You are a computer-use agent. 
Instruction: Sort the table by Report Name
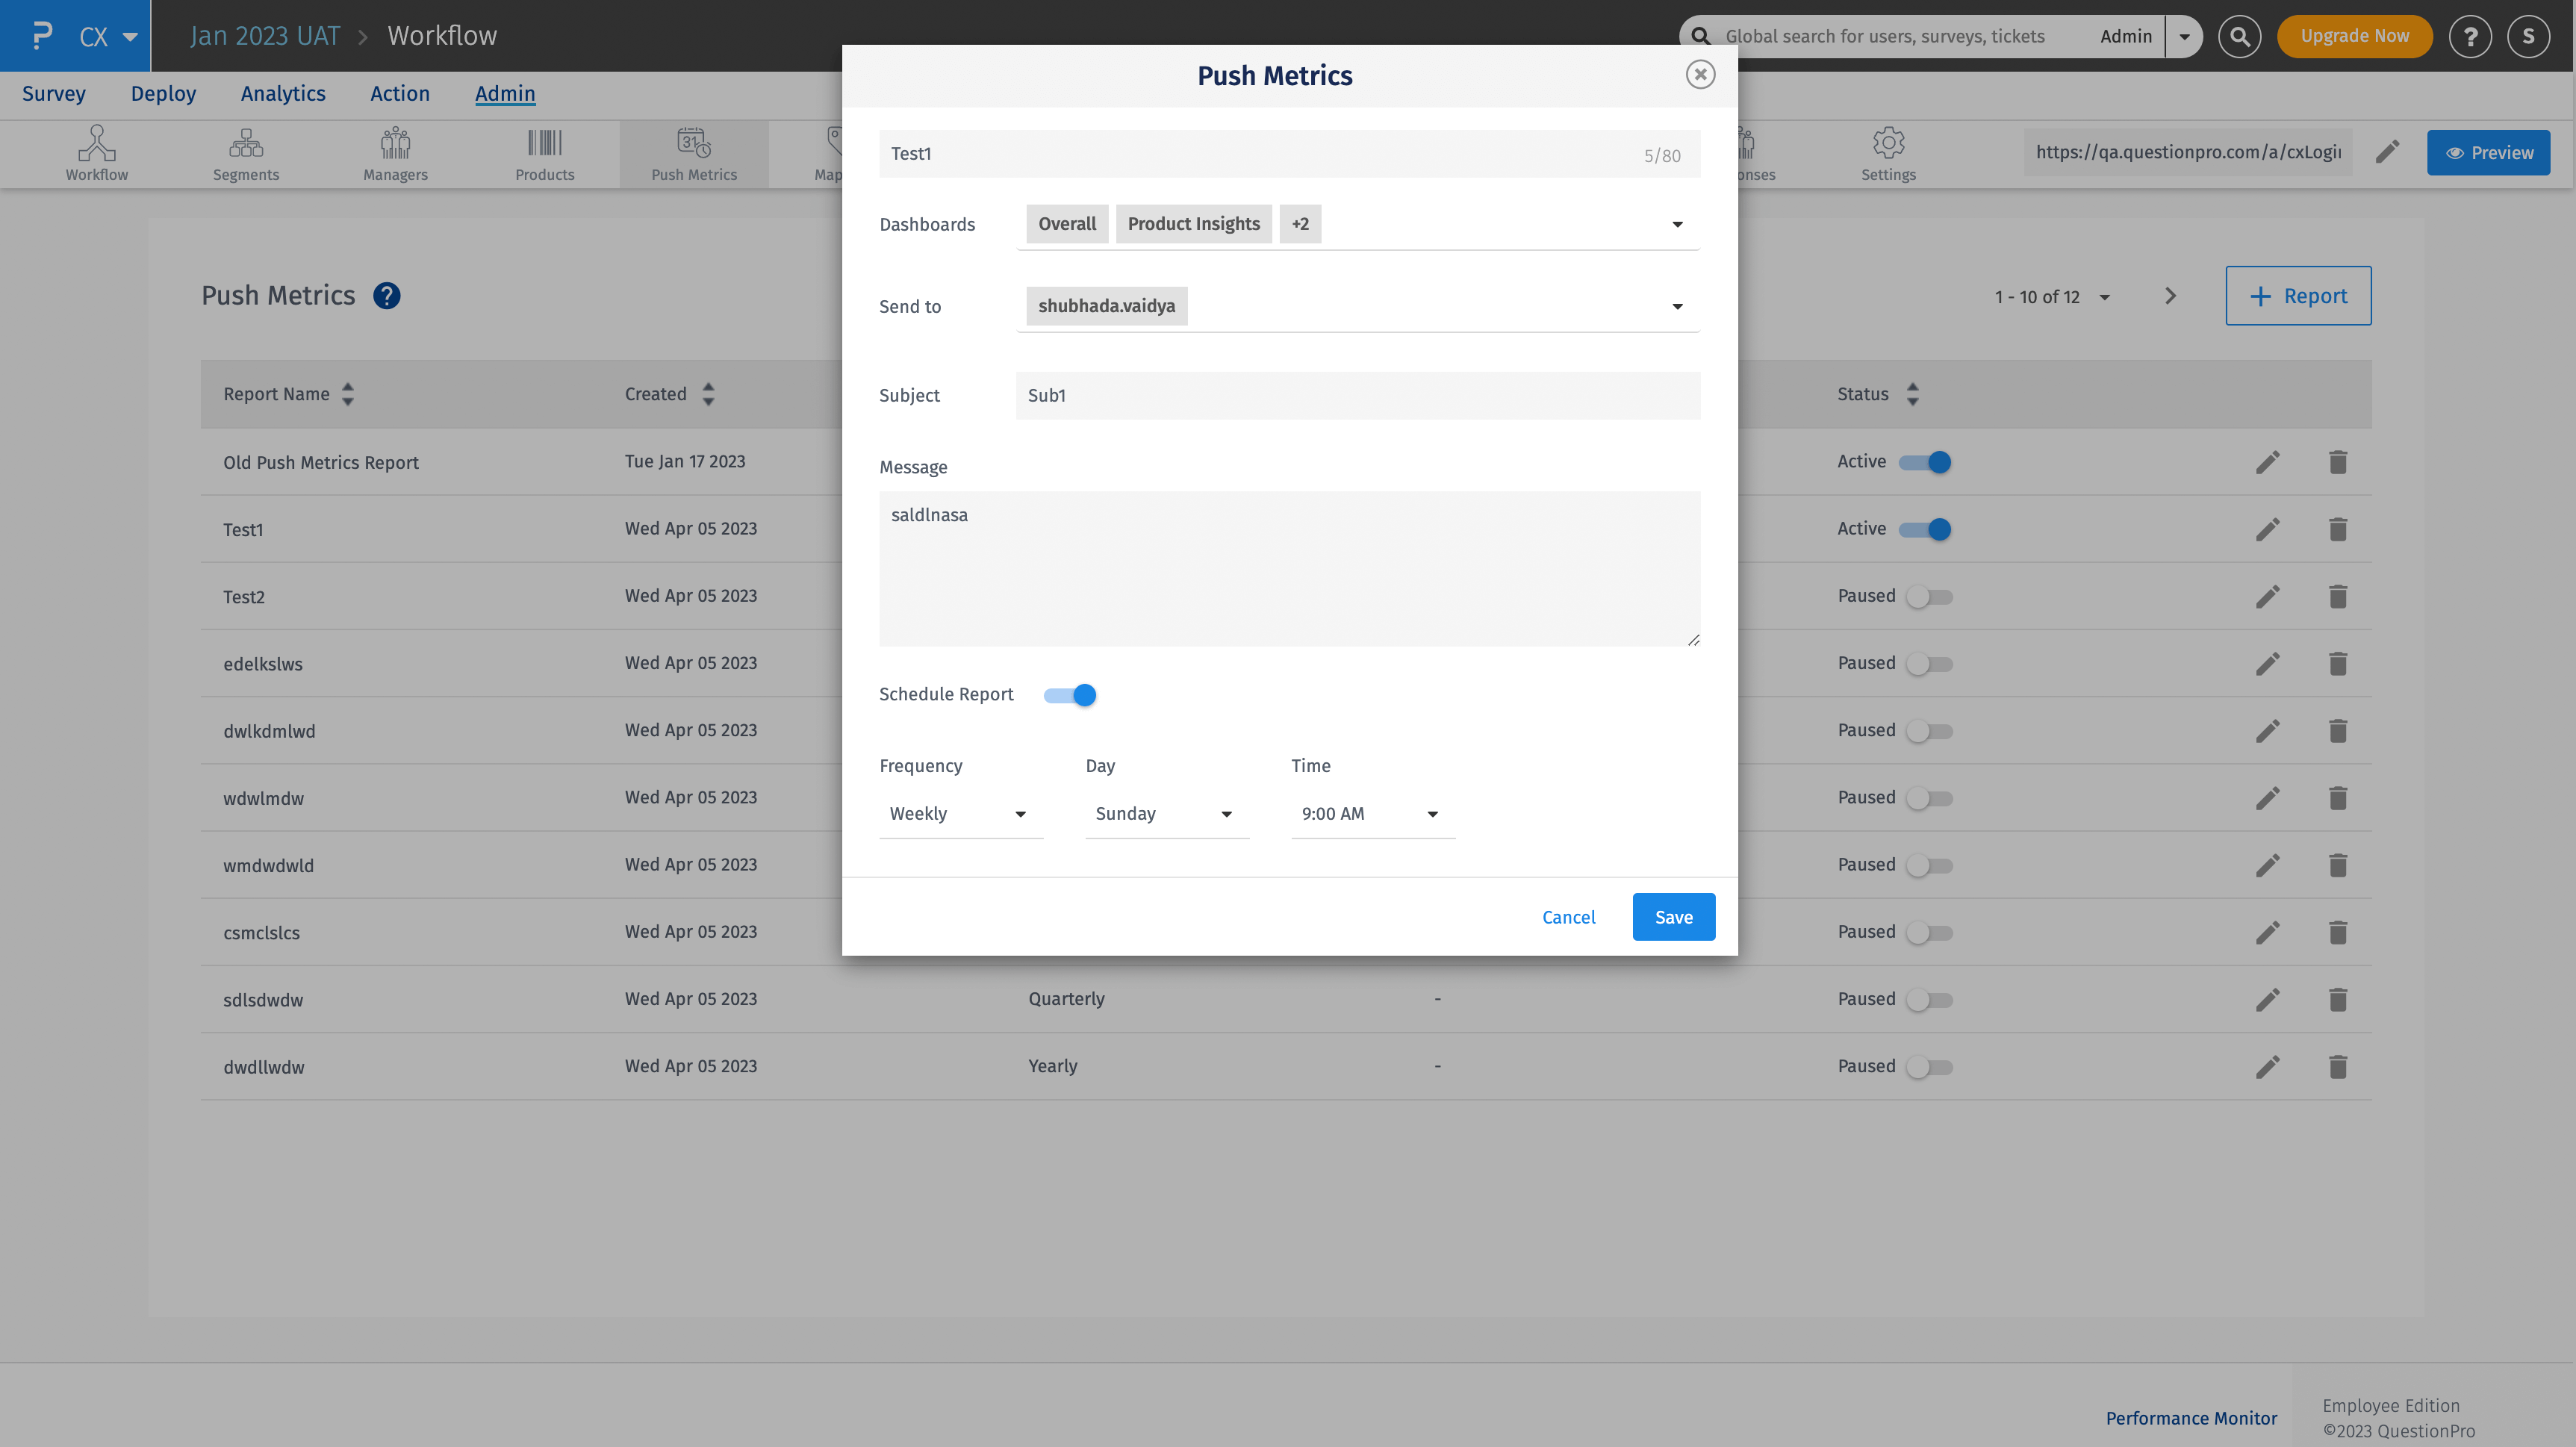[x=347, y=394]
